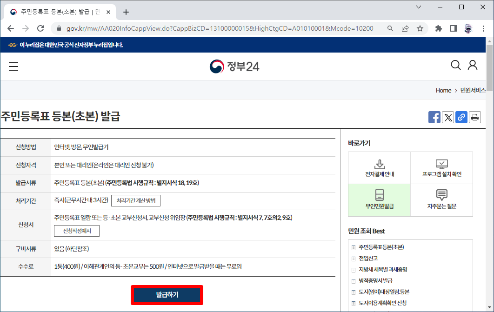The image size is (494, 312).
Task: Click the 발급하기 button
Action: point(167,295)
